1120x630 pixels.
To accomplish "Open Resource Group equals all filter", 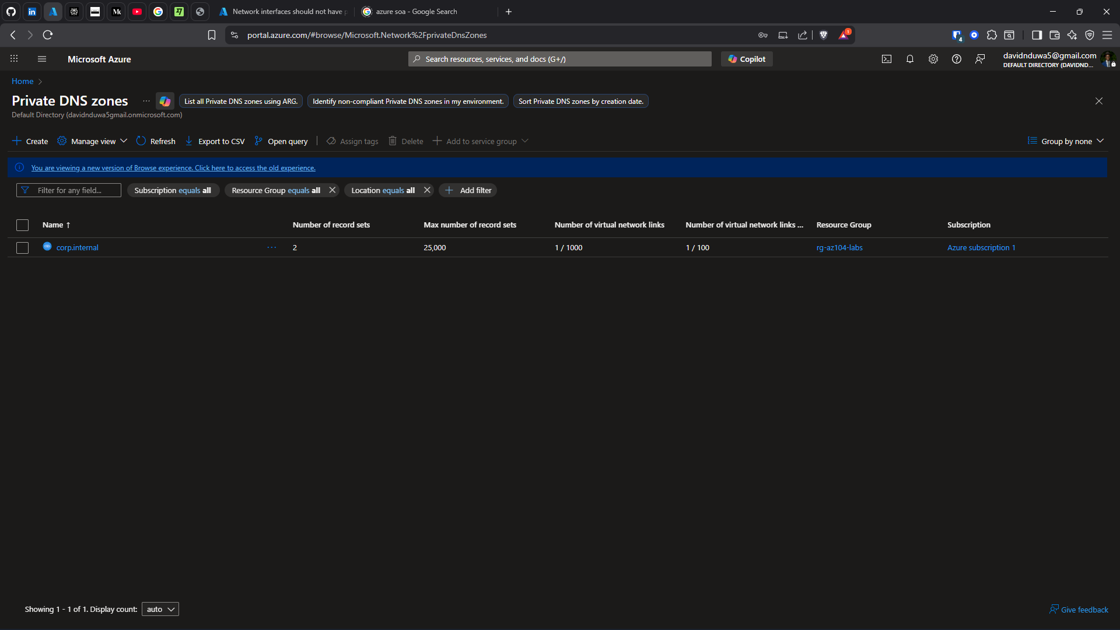I will click(276, 190).
